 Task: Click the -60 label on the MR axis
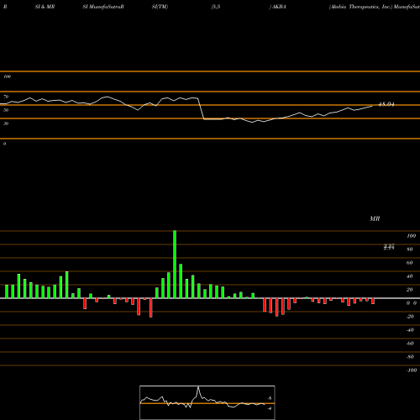(x=410, y=344)
